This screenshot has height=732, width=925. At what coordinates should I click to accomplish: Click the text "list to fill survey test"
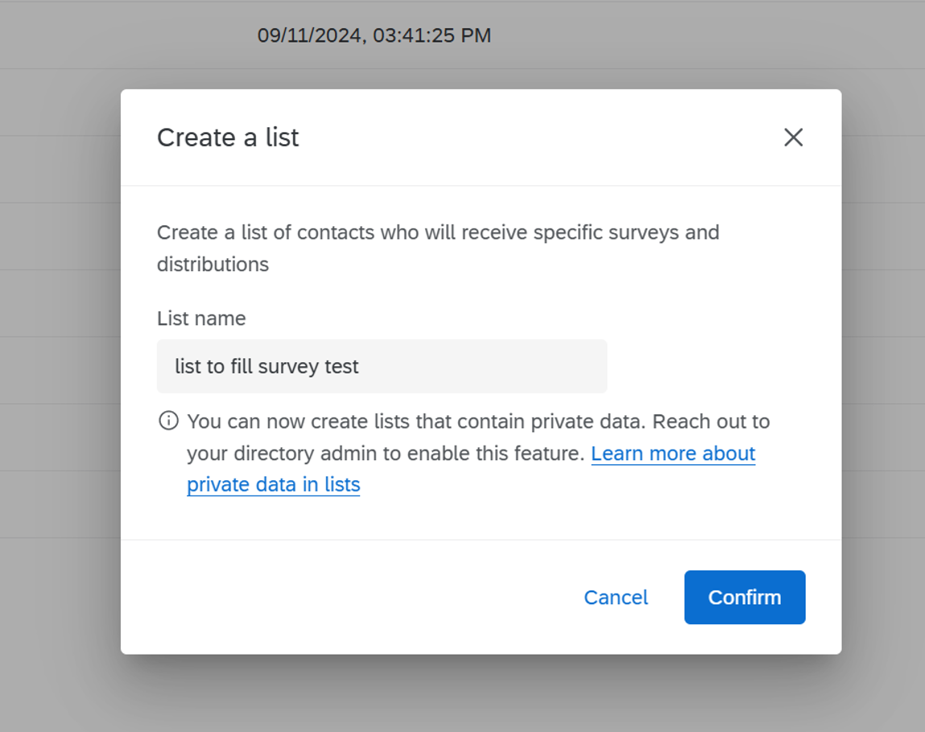click(x=266, y=367)
